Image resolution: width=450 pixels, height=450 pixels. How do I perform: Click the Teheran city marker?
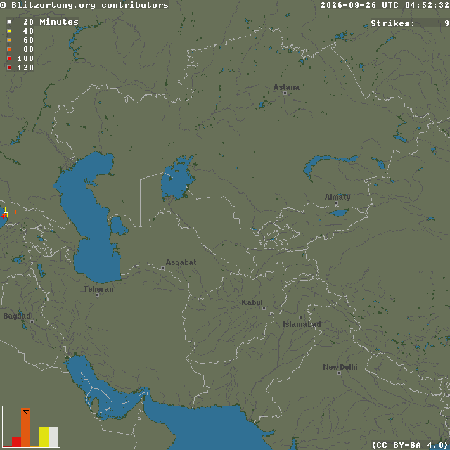(x=97, y=295)
